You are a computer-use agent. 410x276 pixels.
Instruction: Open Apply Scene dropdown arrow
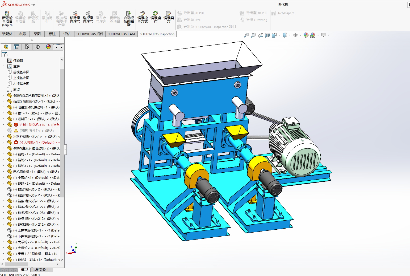point(318,35)
